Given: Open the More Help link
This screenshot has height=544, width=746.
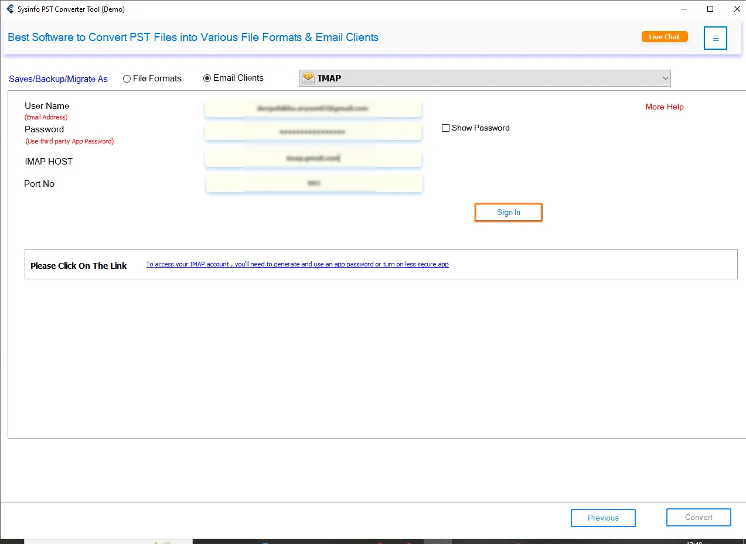Looking at the screenshot, I should point(665,107).
